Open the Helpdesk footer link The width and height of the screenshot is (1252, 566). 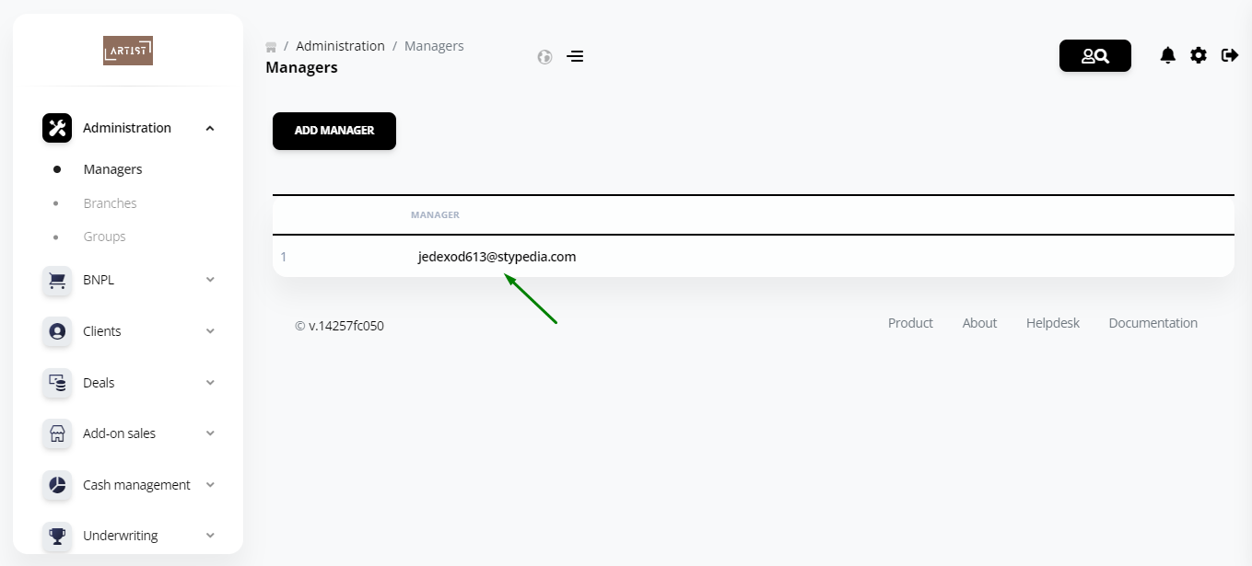[1053, 323]
